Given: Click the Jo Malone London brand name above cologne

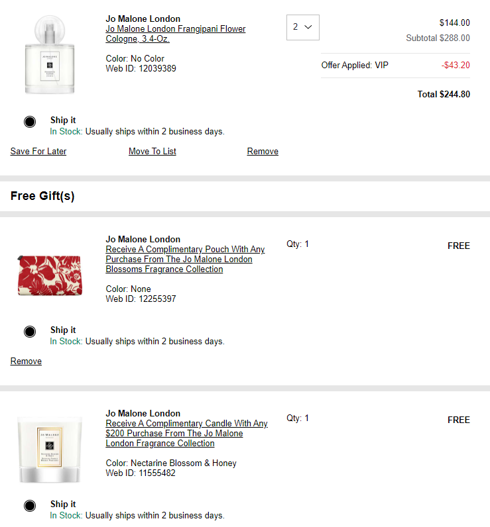Looking at the screenshot, I should click(x=143, y=19).
